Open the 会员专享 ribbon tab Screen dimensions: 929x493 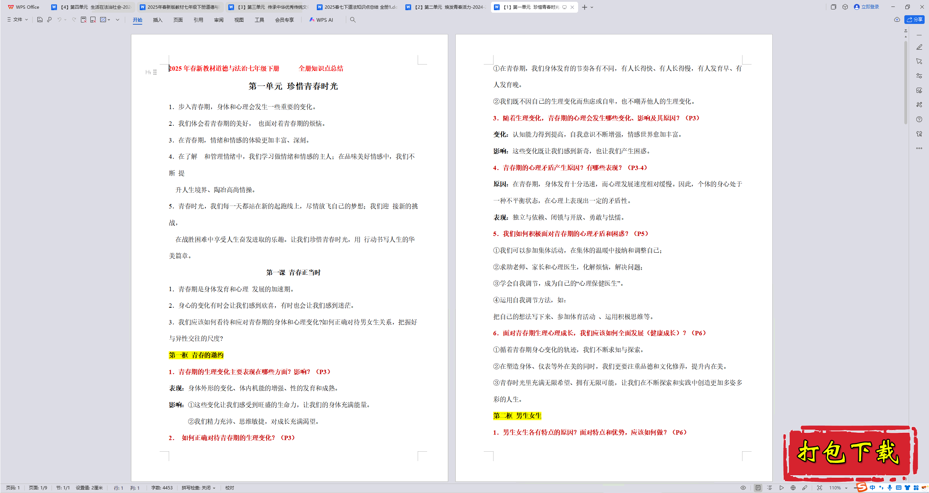[x=284, y=20]
